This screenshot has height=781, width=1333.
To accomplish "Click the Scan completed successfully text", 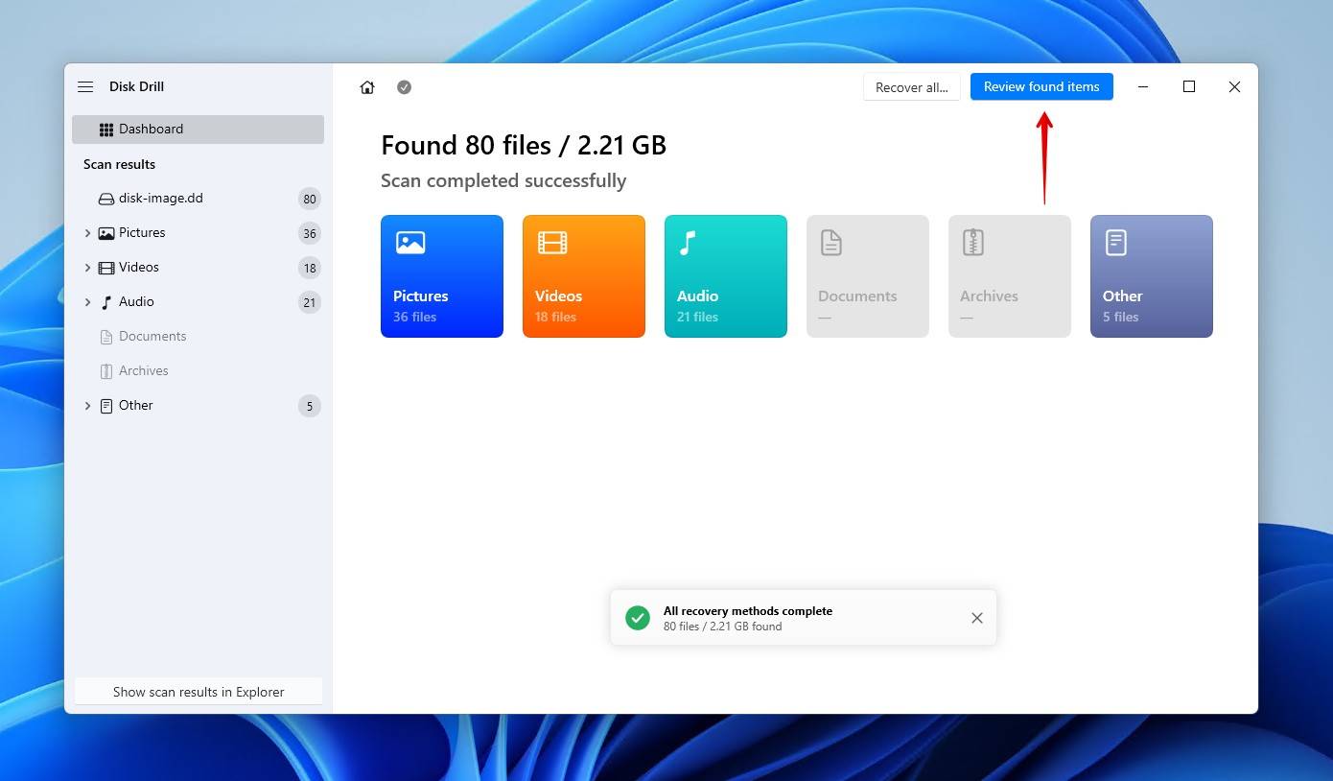I will [503, 181].
